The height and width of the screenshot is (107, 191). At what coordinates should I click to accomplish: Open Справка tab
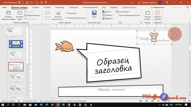[x=114, y=7]
